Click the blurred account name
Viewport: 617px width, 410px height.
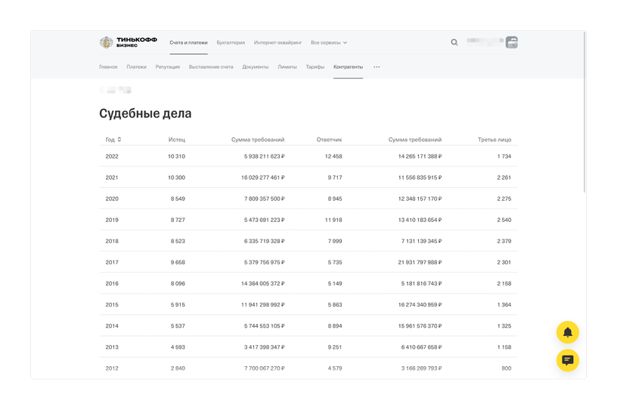click(485, 41)
